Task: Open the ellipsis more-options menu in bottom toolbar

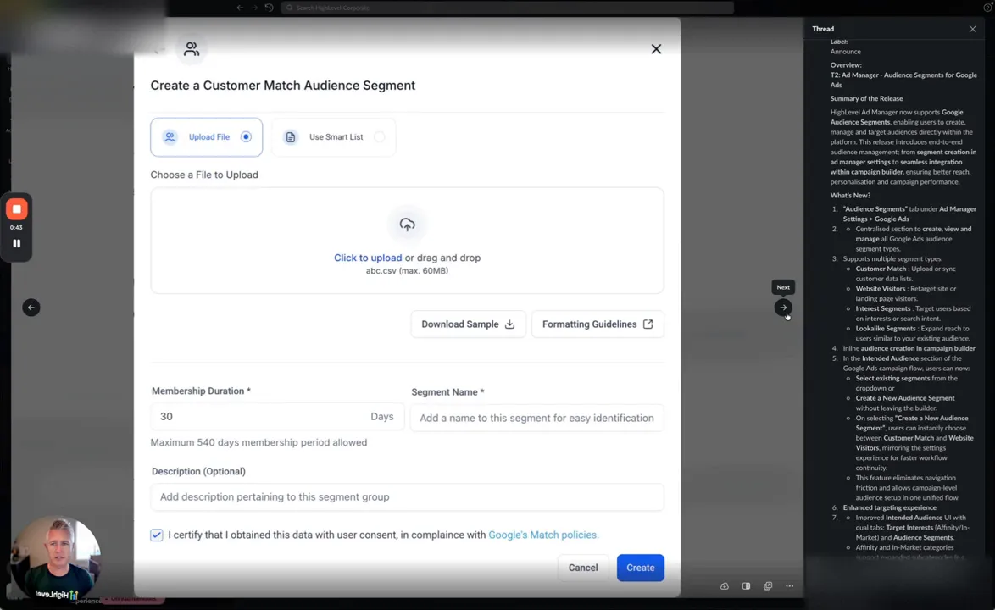Action: 789,585
